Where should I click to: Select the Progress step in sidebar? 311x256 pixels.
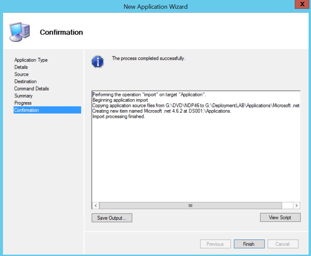click(x=23, y=103)
